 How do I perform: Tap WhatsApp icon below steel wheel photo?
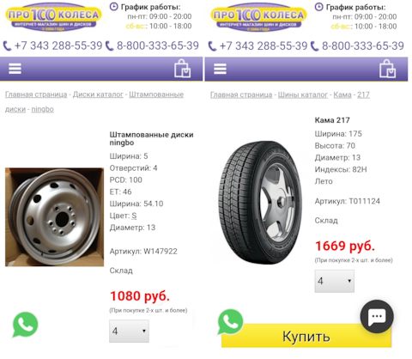25,325
